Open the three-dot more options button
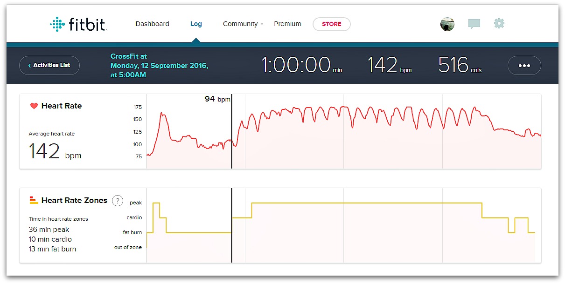The height and width of the screenshot is (284, 565). point(524,66)
